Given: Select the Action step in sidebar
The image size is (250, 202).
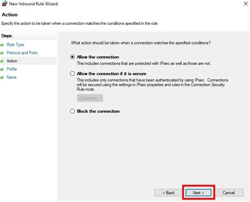Looking at the screenshot, I should (12, 61).
